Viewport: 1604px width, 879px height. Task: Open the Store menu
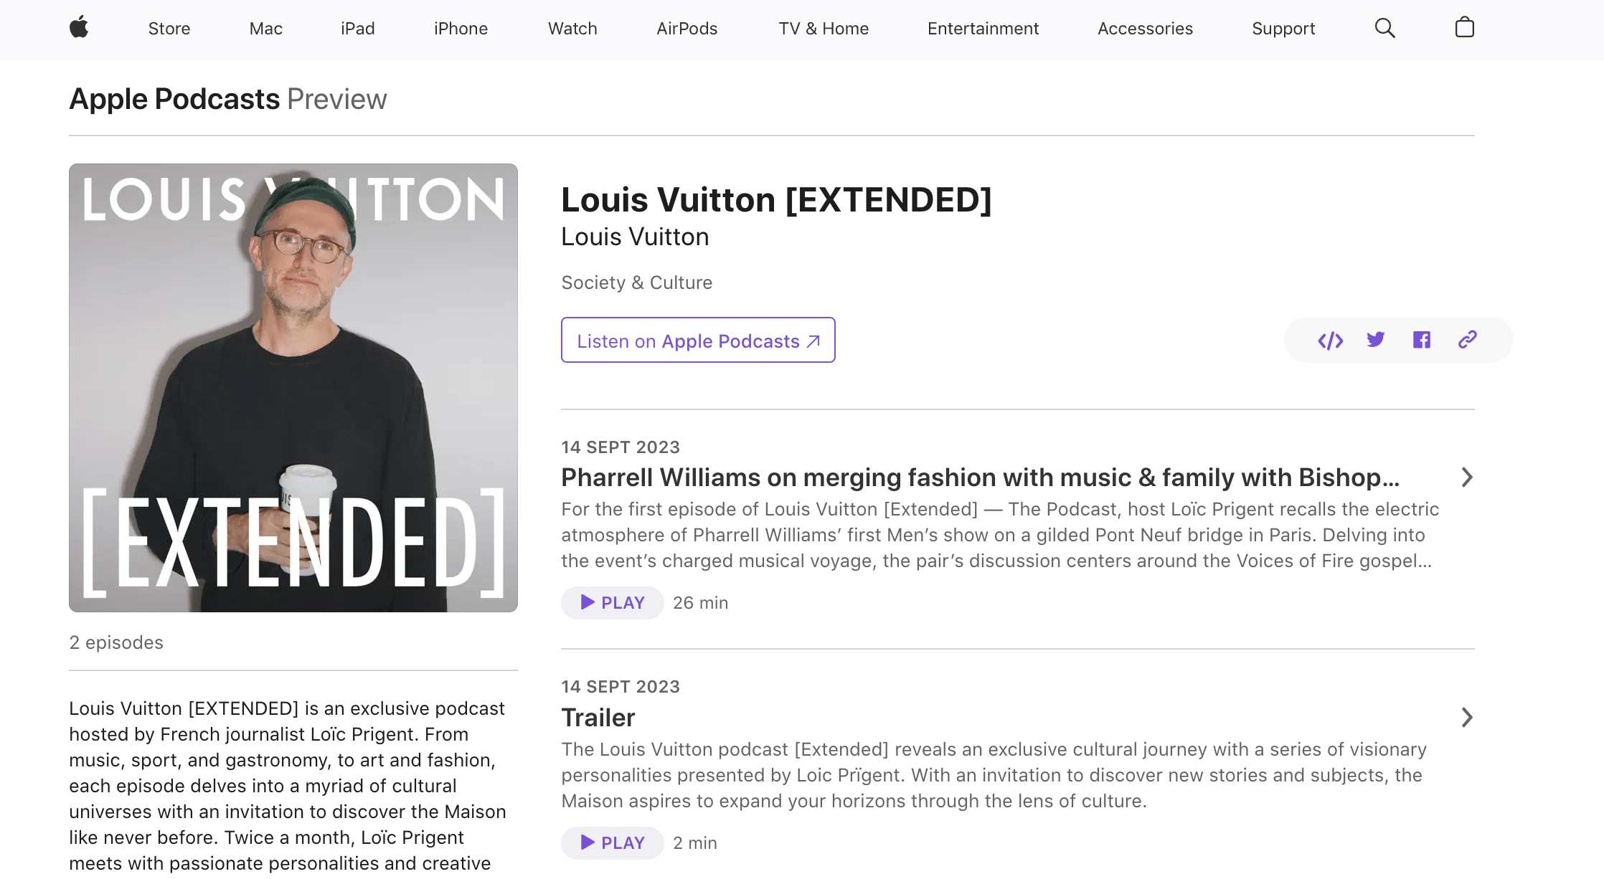click(x=169, y=29)
